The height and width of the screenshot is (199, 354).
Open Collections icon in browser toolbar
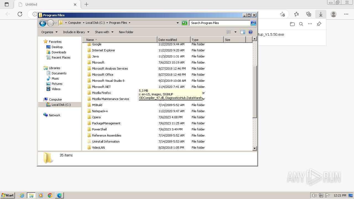pyautogui.click(x=309, y=14)
